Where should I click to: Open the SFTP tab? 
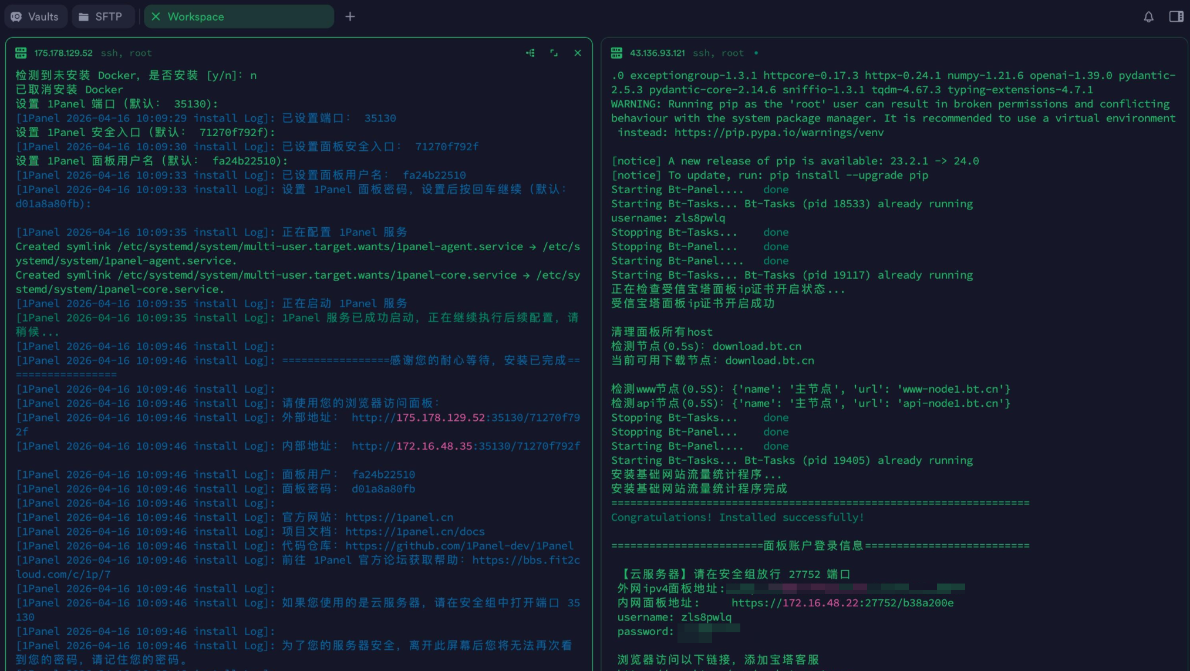[x=103, y=16]
